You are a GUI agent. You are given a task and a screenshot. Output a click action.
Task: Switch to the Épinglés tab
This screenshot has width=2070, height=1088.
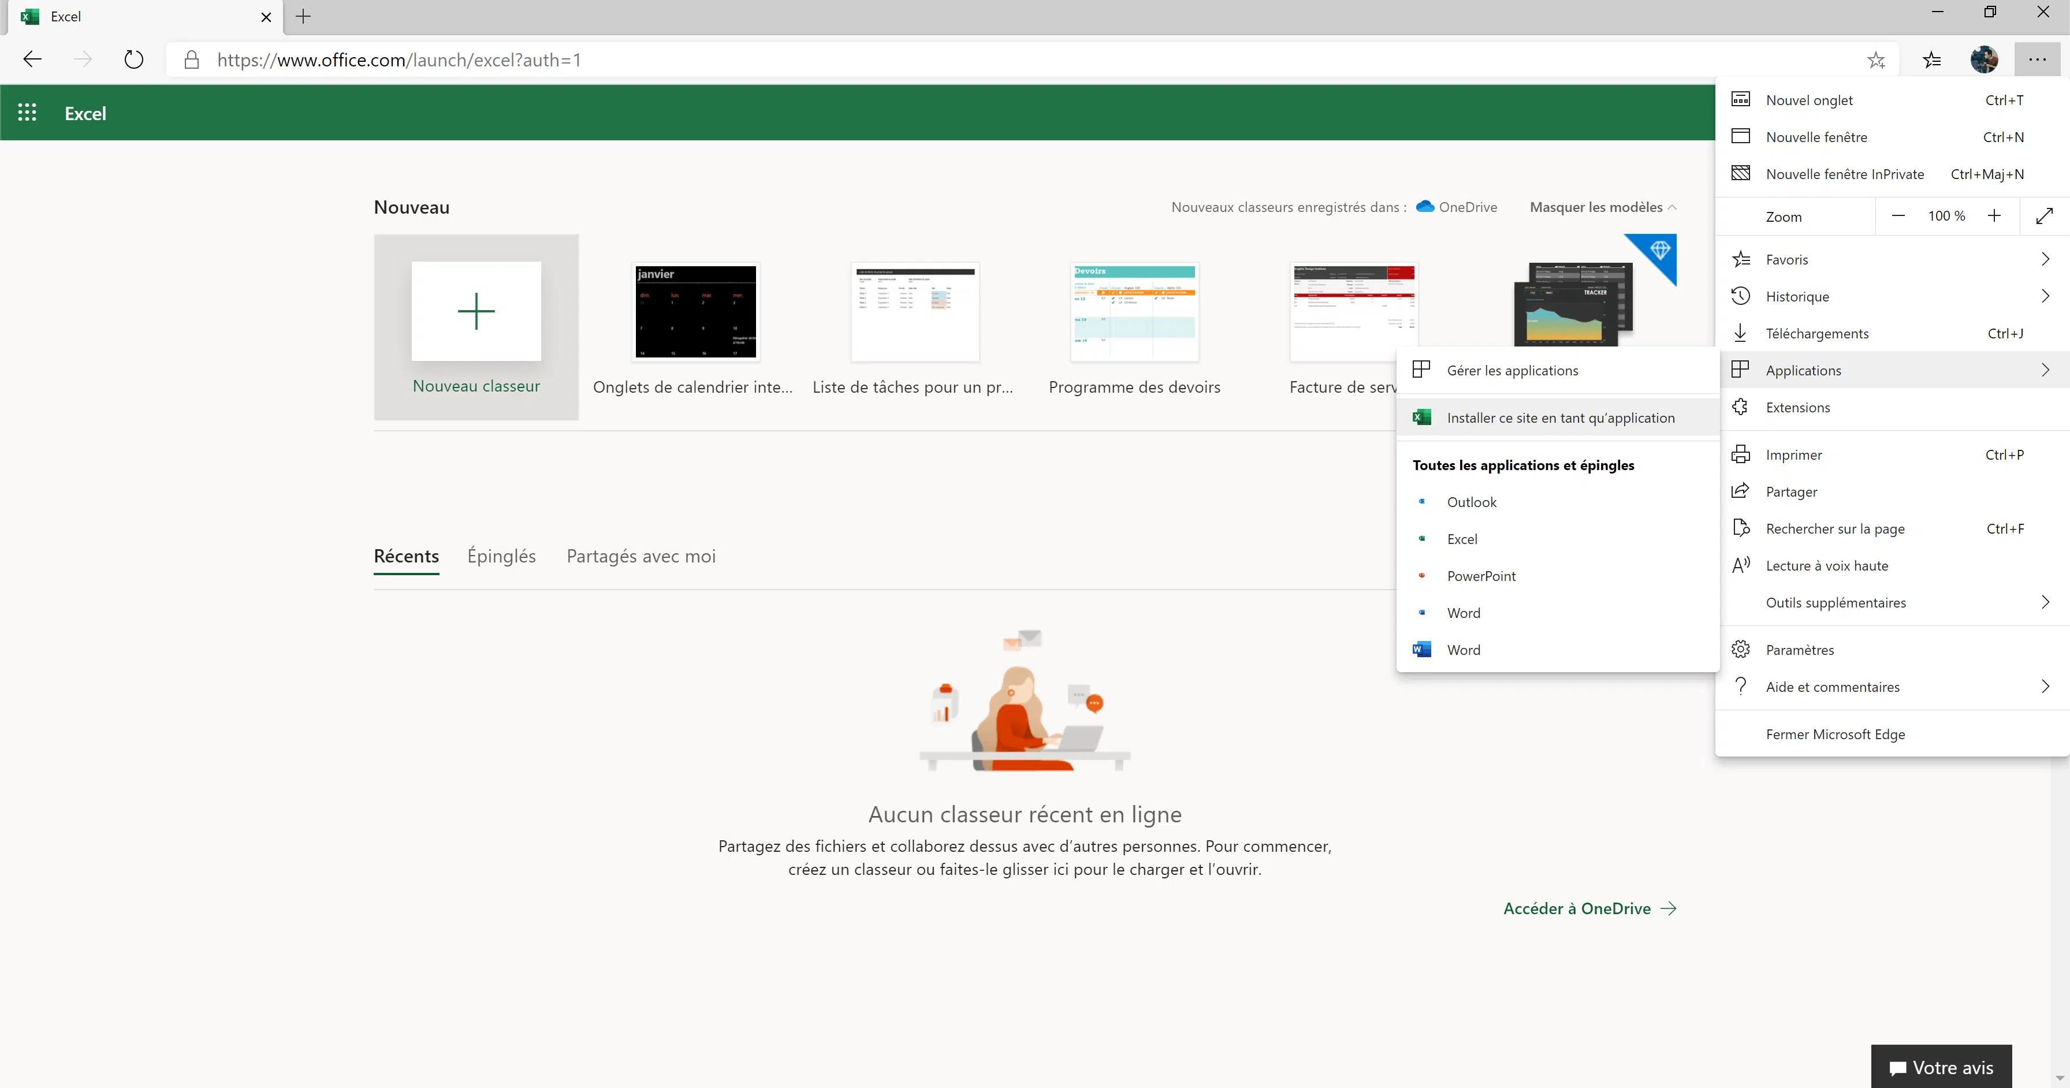coord(501,556)
